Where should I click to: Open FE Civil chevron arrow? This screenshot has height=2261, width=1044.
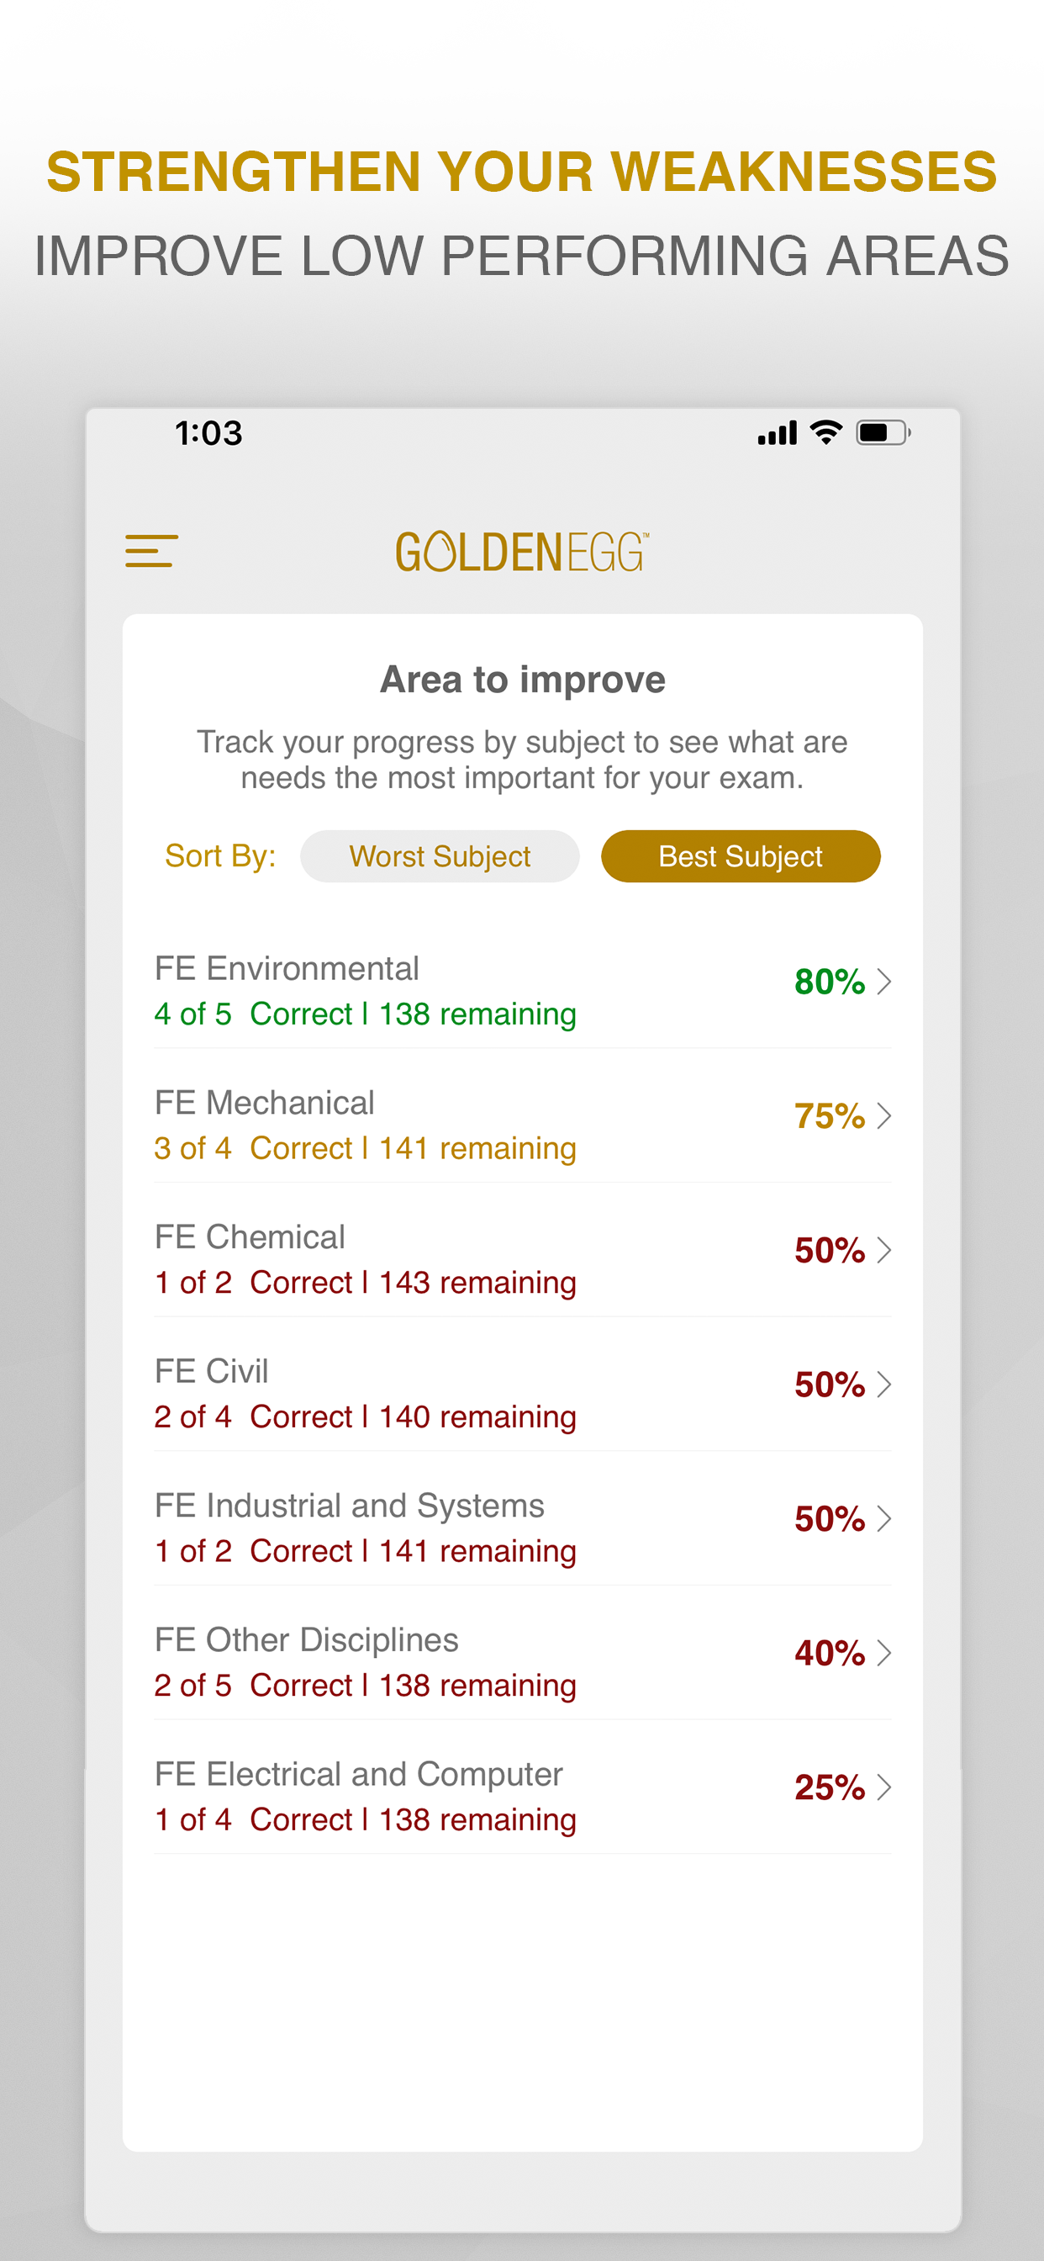(884, 1385)
